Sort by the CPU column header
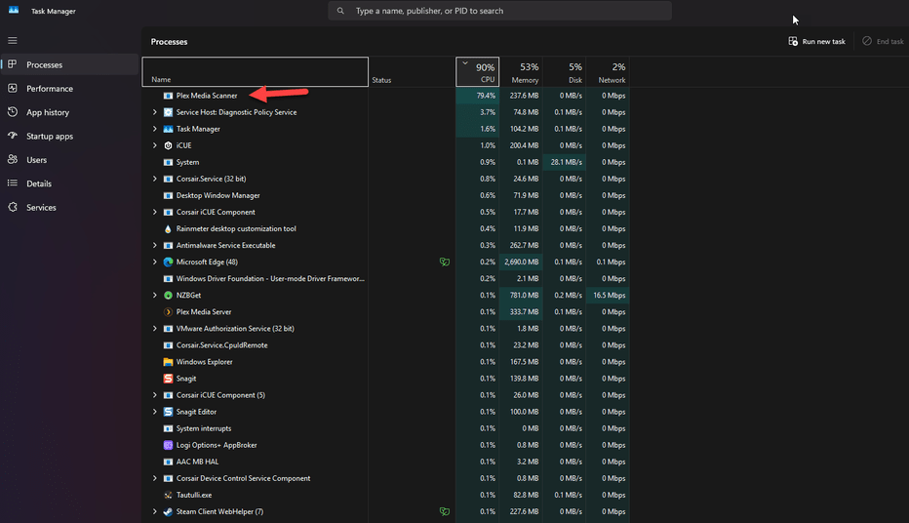The width and height of the screenshot is (909, 523). (478, 72)
